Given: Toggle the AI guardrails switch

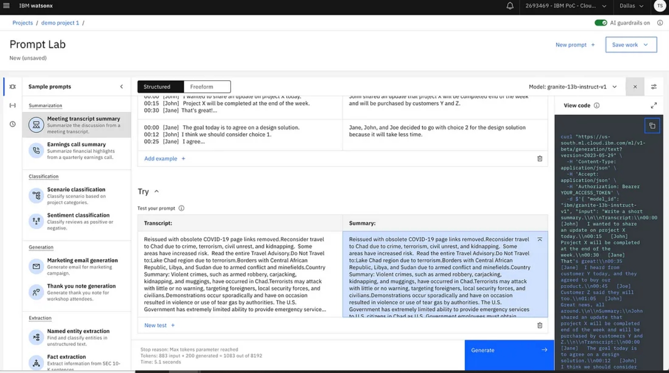Looking at the screenshot, I should 601,23.
